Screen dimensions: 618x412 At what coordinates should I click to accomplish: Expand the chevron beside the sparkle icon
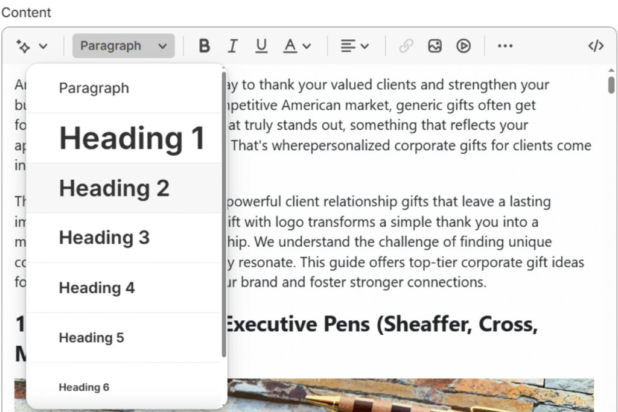43,46
